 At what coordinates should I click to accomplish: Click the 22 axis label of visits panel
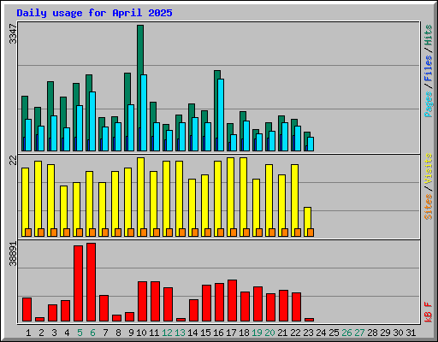[13, 161]
